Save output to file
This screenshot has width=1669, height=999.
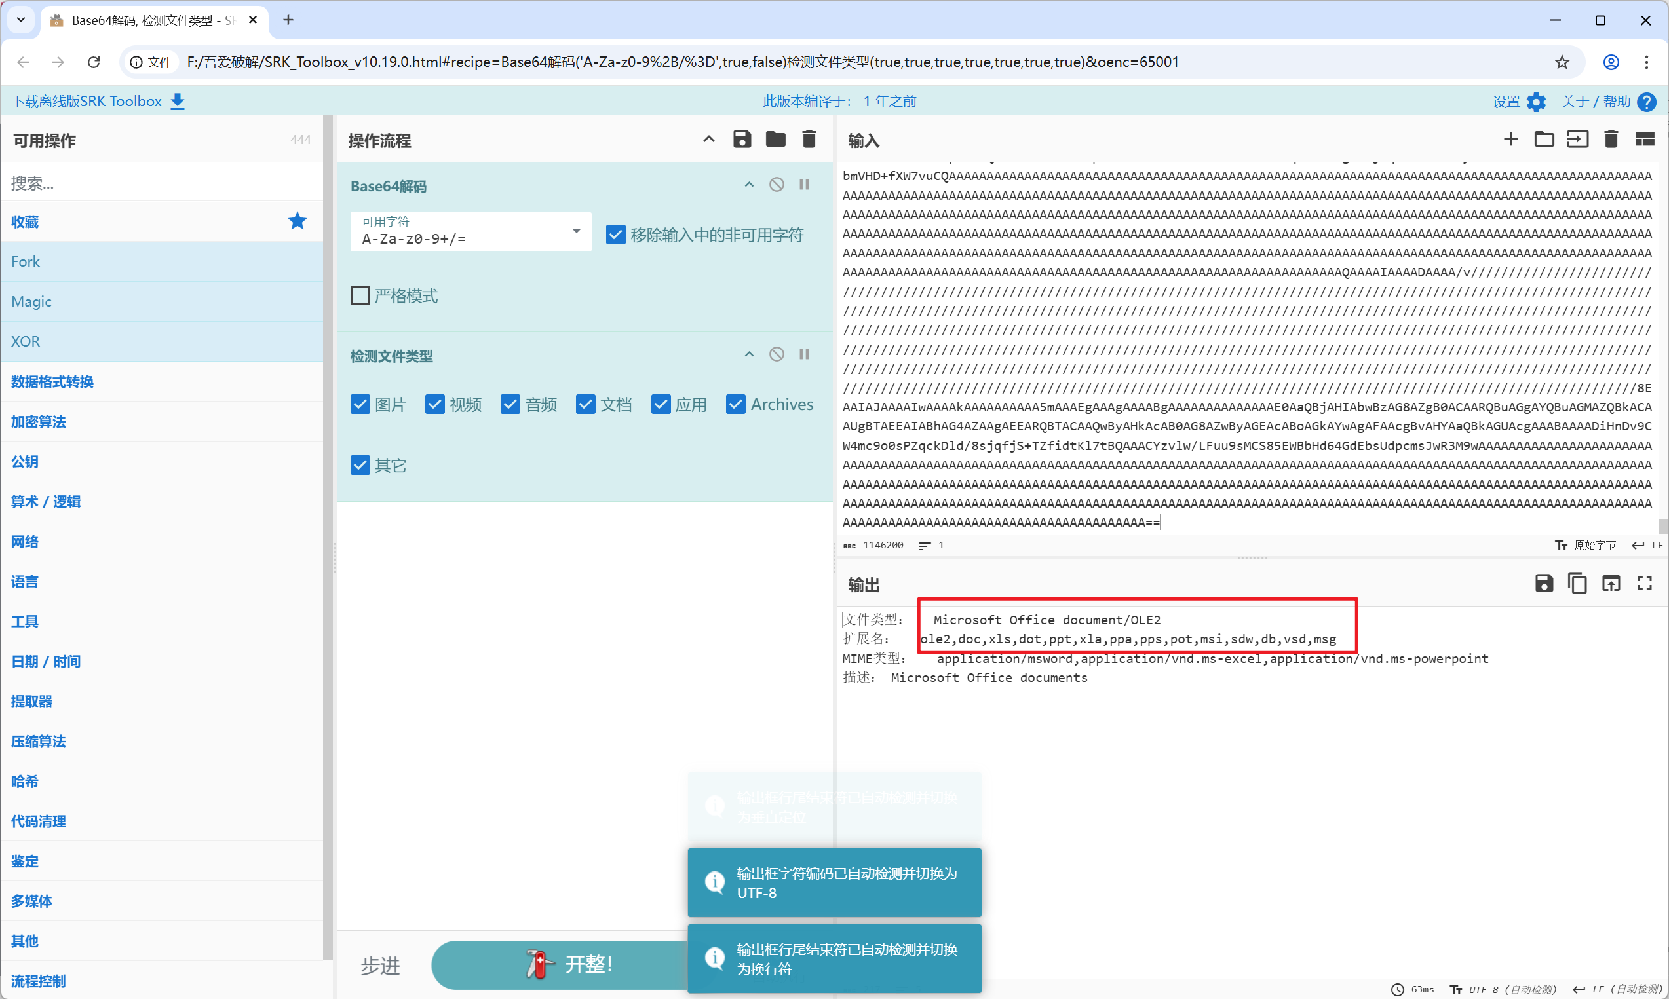click(x=1544, y=583)
